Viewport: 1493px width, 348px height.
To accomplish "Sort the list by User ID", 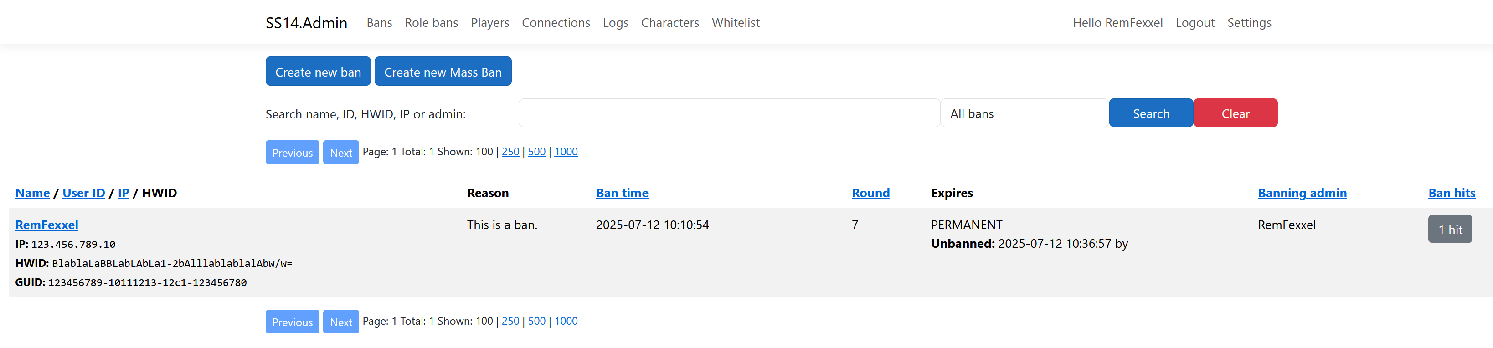I will point(83,194).
